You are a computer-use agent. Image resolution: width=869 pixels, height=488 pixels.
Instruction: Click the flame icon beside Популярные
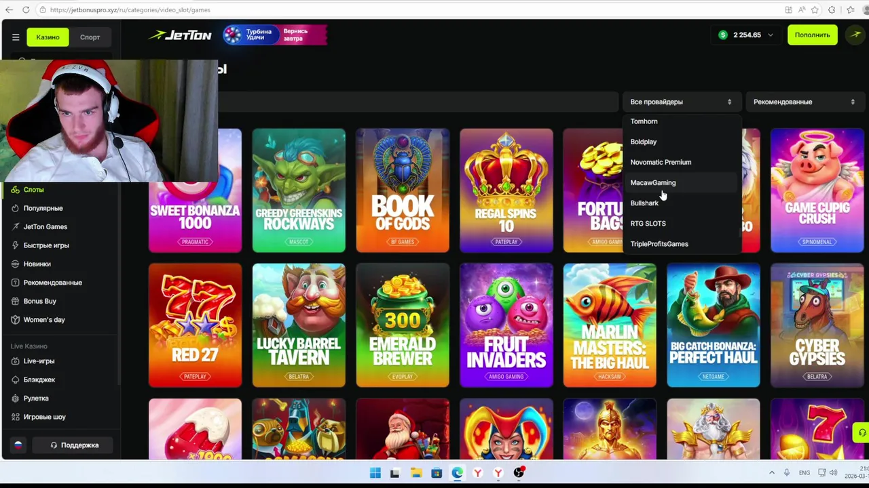coord(16,208)
